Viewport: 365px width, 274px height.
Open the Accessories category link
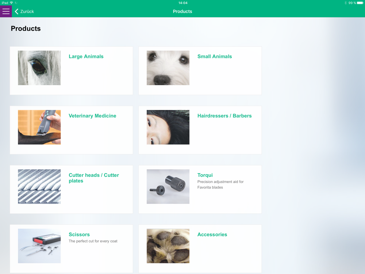pos(212,235)
